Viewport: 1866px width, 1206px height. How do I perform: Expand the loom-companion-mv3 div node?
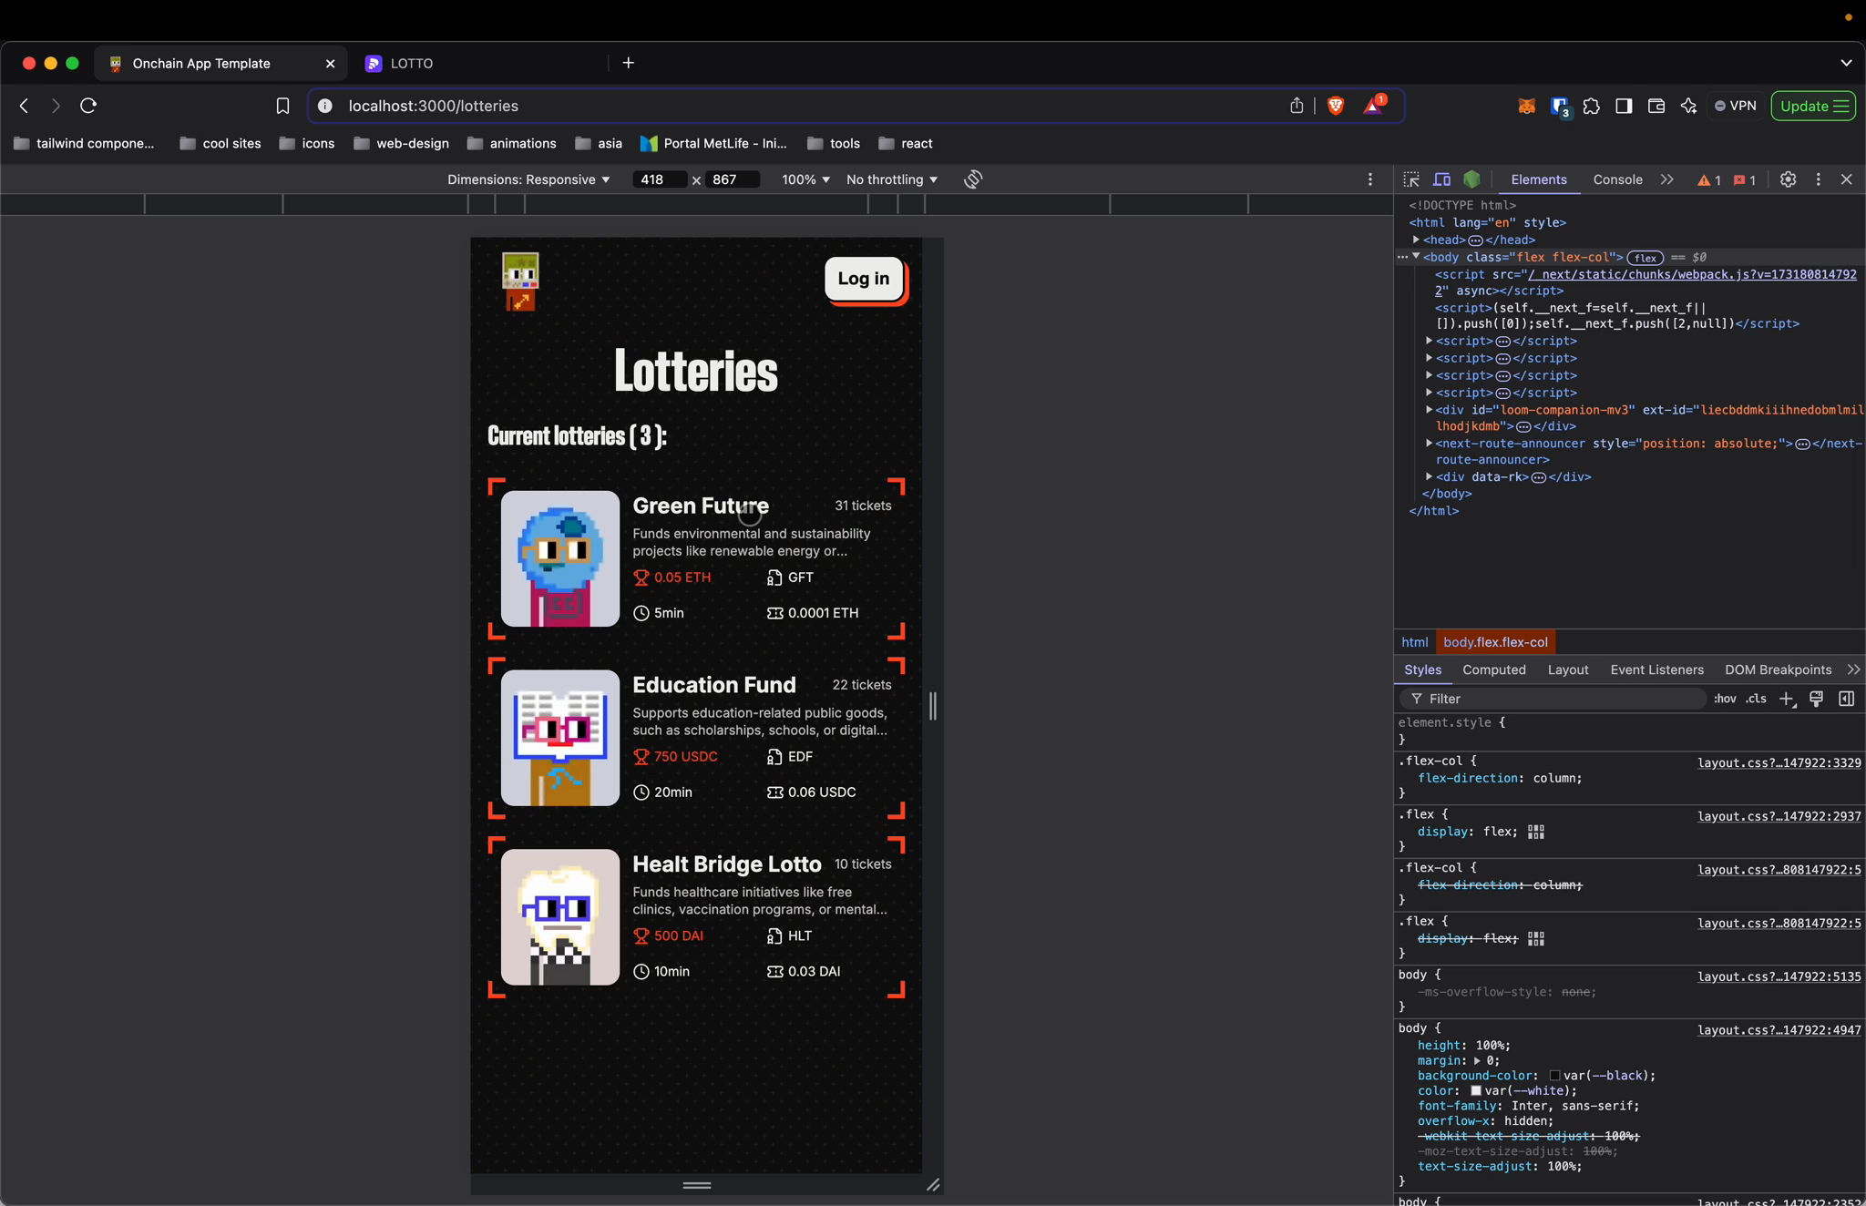click(1430, 410)
